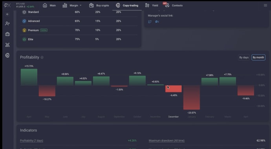This screenshot has width=271, height=149.
Task: Click the Yield icon
Action: pos(147,6)
